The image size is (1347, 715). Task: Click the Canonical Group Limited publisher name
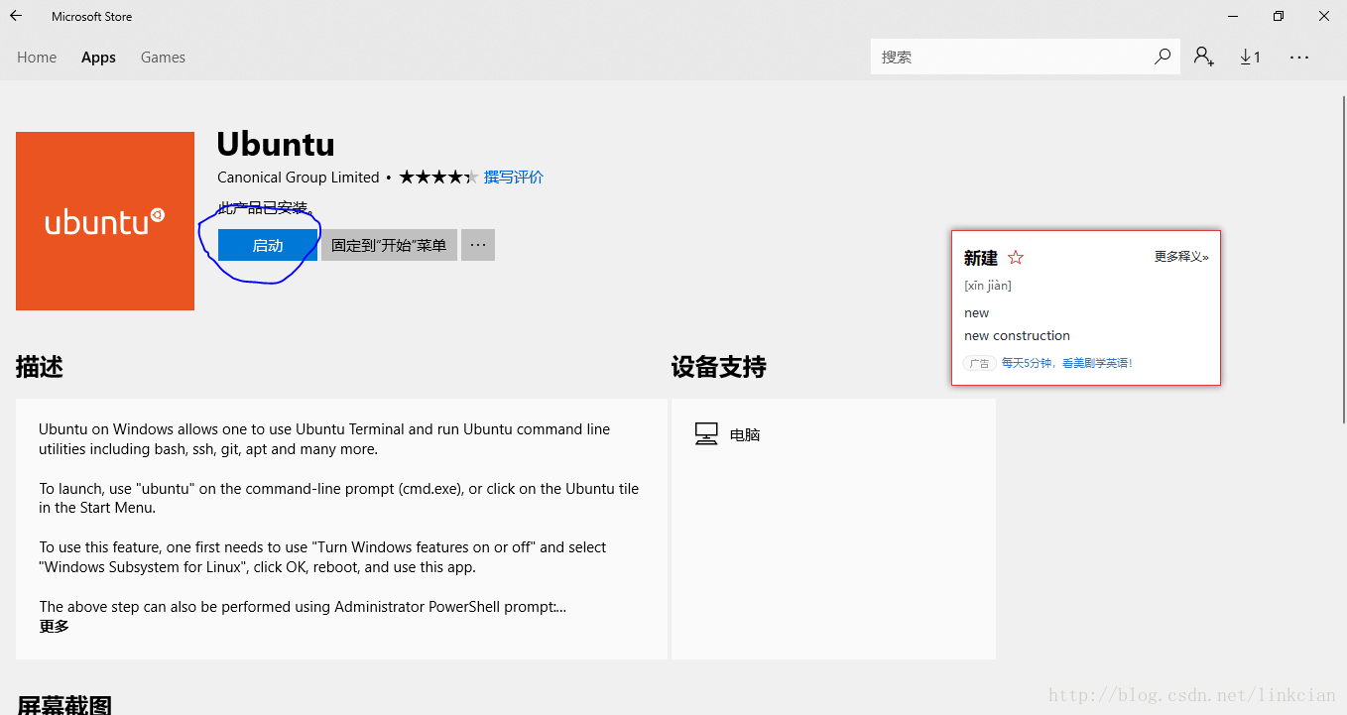pos(299,178)
